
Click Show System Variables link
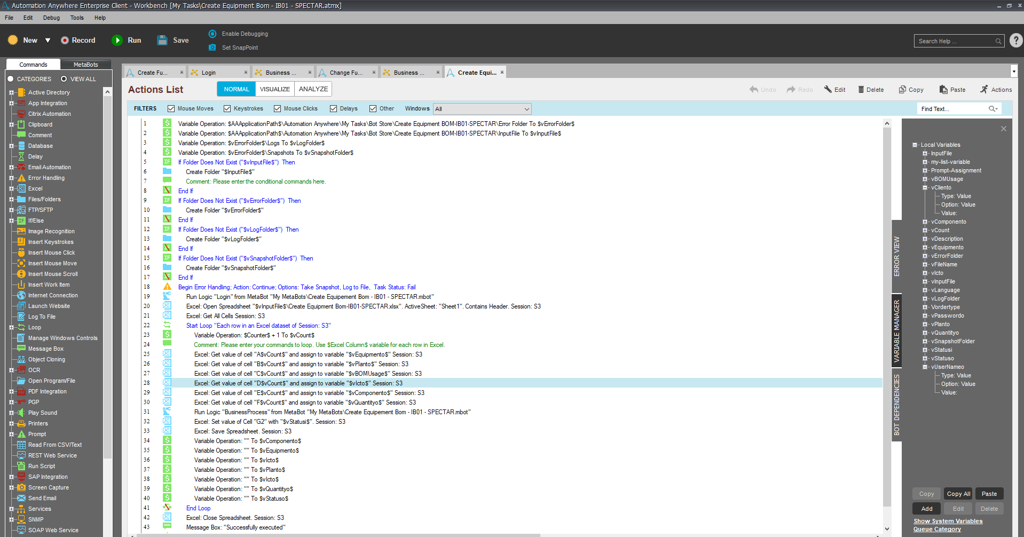coord(948,521)
